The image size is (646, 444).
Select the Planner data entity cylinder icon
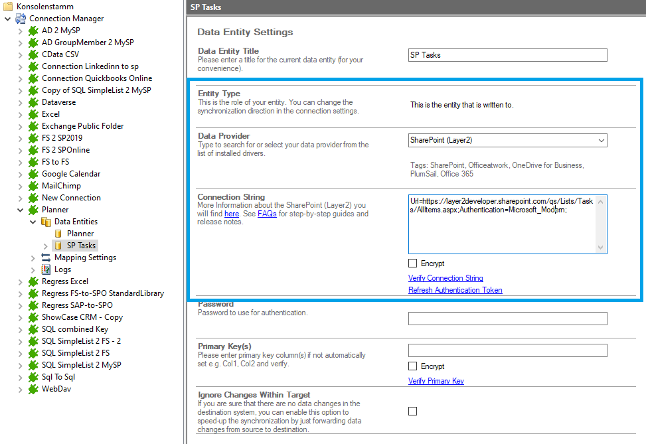[58, 234]
